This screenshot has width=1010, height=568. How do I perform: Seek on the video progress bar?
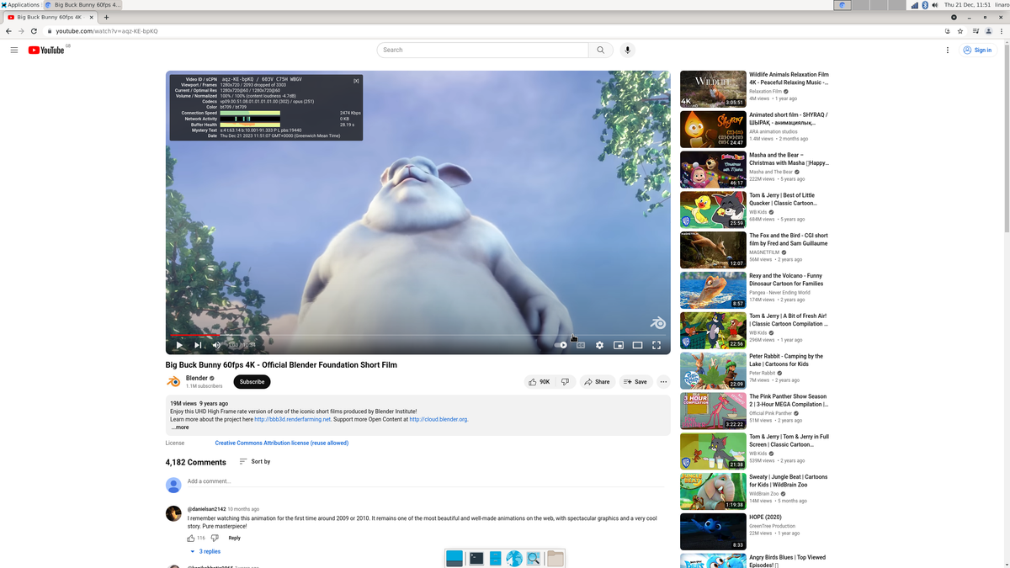[418, 335]
